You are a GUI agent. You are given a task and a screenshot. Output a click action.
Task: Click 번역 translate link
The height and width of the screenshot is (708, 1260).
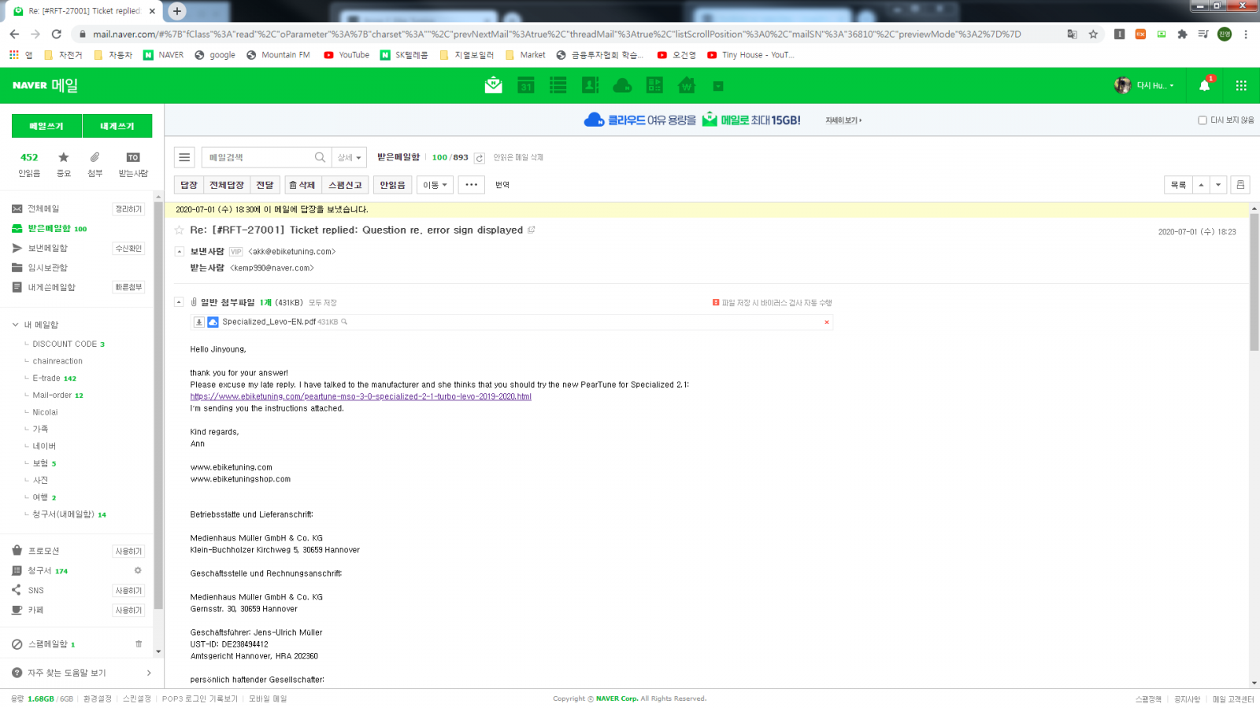click(502, 185)
